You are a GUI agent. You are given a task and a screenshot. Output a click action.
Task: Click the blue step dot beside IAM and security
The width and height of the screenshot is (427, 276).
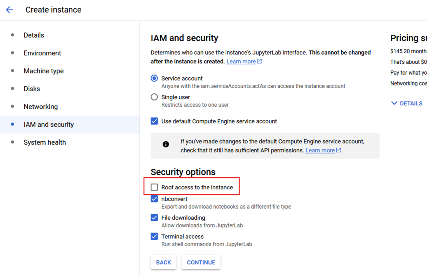point(13,124)
